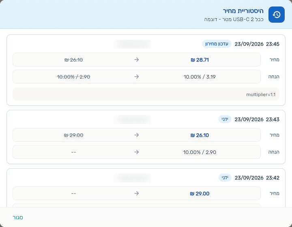This screenshot has width=292, height=227.
Task: Click the arrow in the 23:42 price row
Action: coord(137,193)
